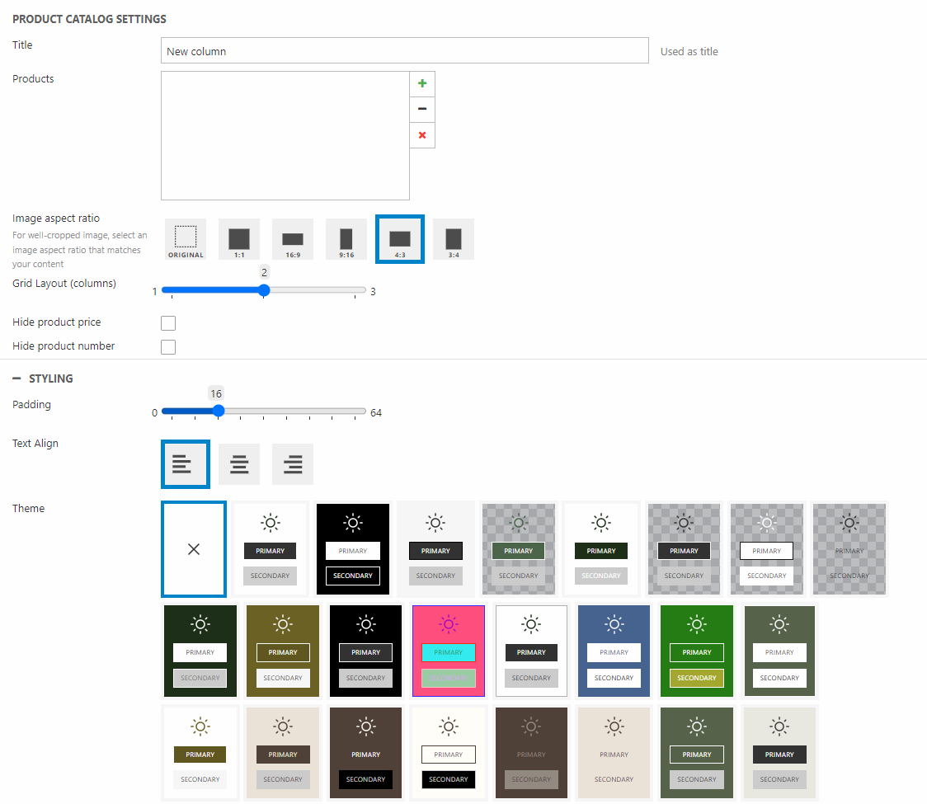
Task: Set text align to center
Action: click(239, 464)
